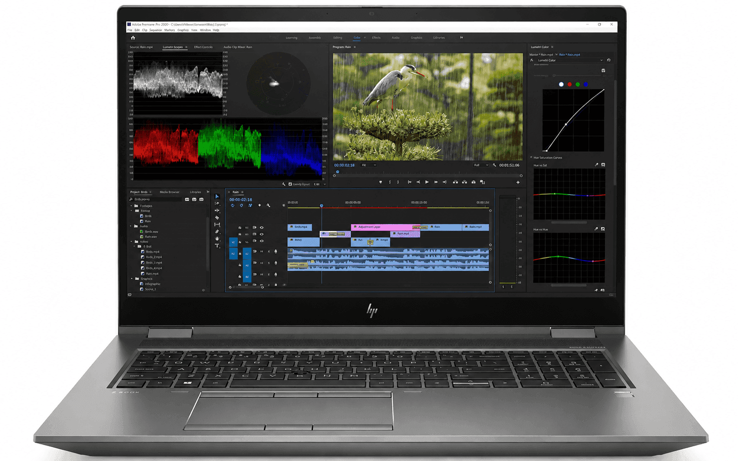This screenshot has height=461, width=738.
Task: Select the Adjustment Layer clip in timeline
Action: 382,227
